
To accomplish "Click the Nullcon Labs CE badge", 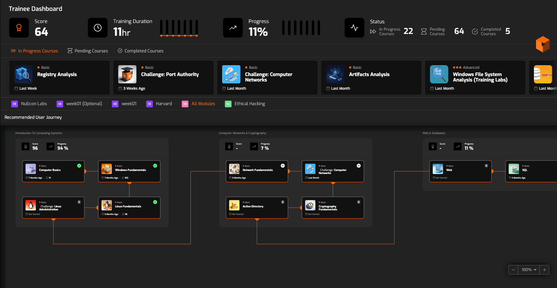I will pos(15,104).
